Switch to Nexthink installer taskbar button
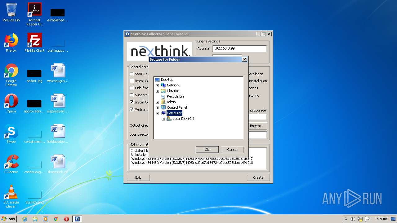The width and height of the screenshot is (397, 223). [x=77, y=219]
